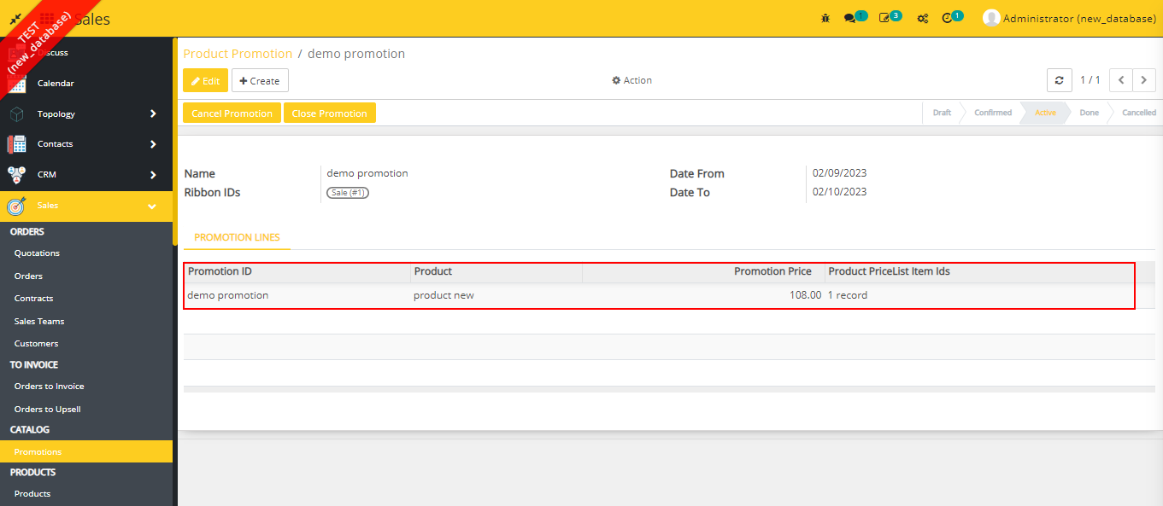Open the Administrator user menu
This screenshot has height=506, width=1163.
click(x=1069, y=18)
